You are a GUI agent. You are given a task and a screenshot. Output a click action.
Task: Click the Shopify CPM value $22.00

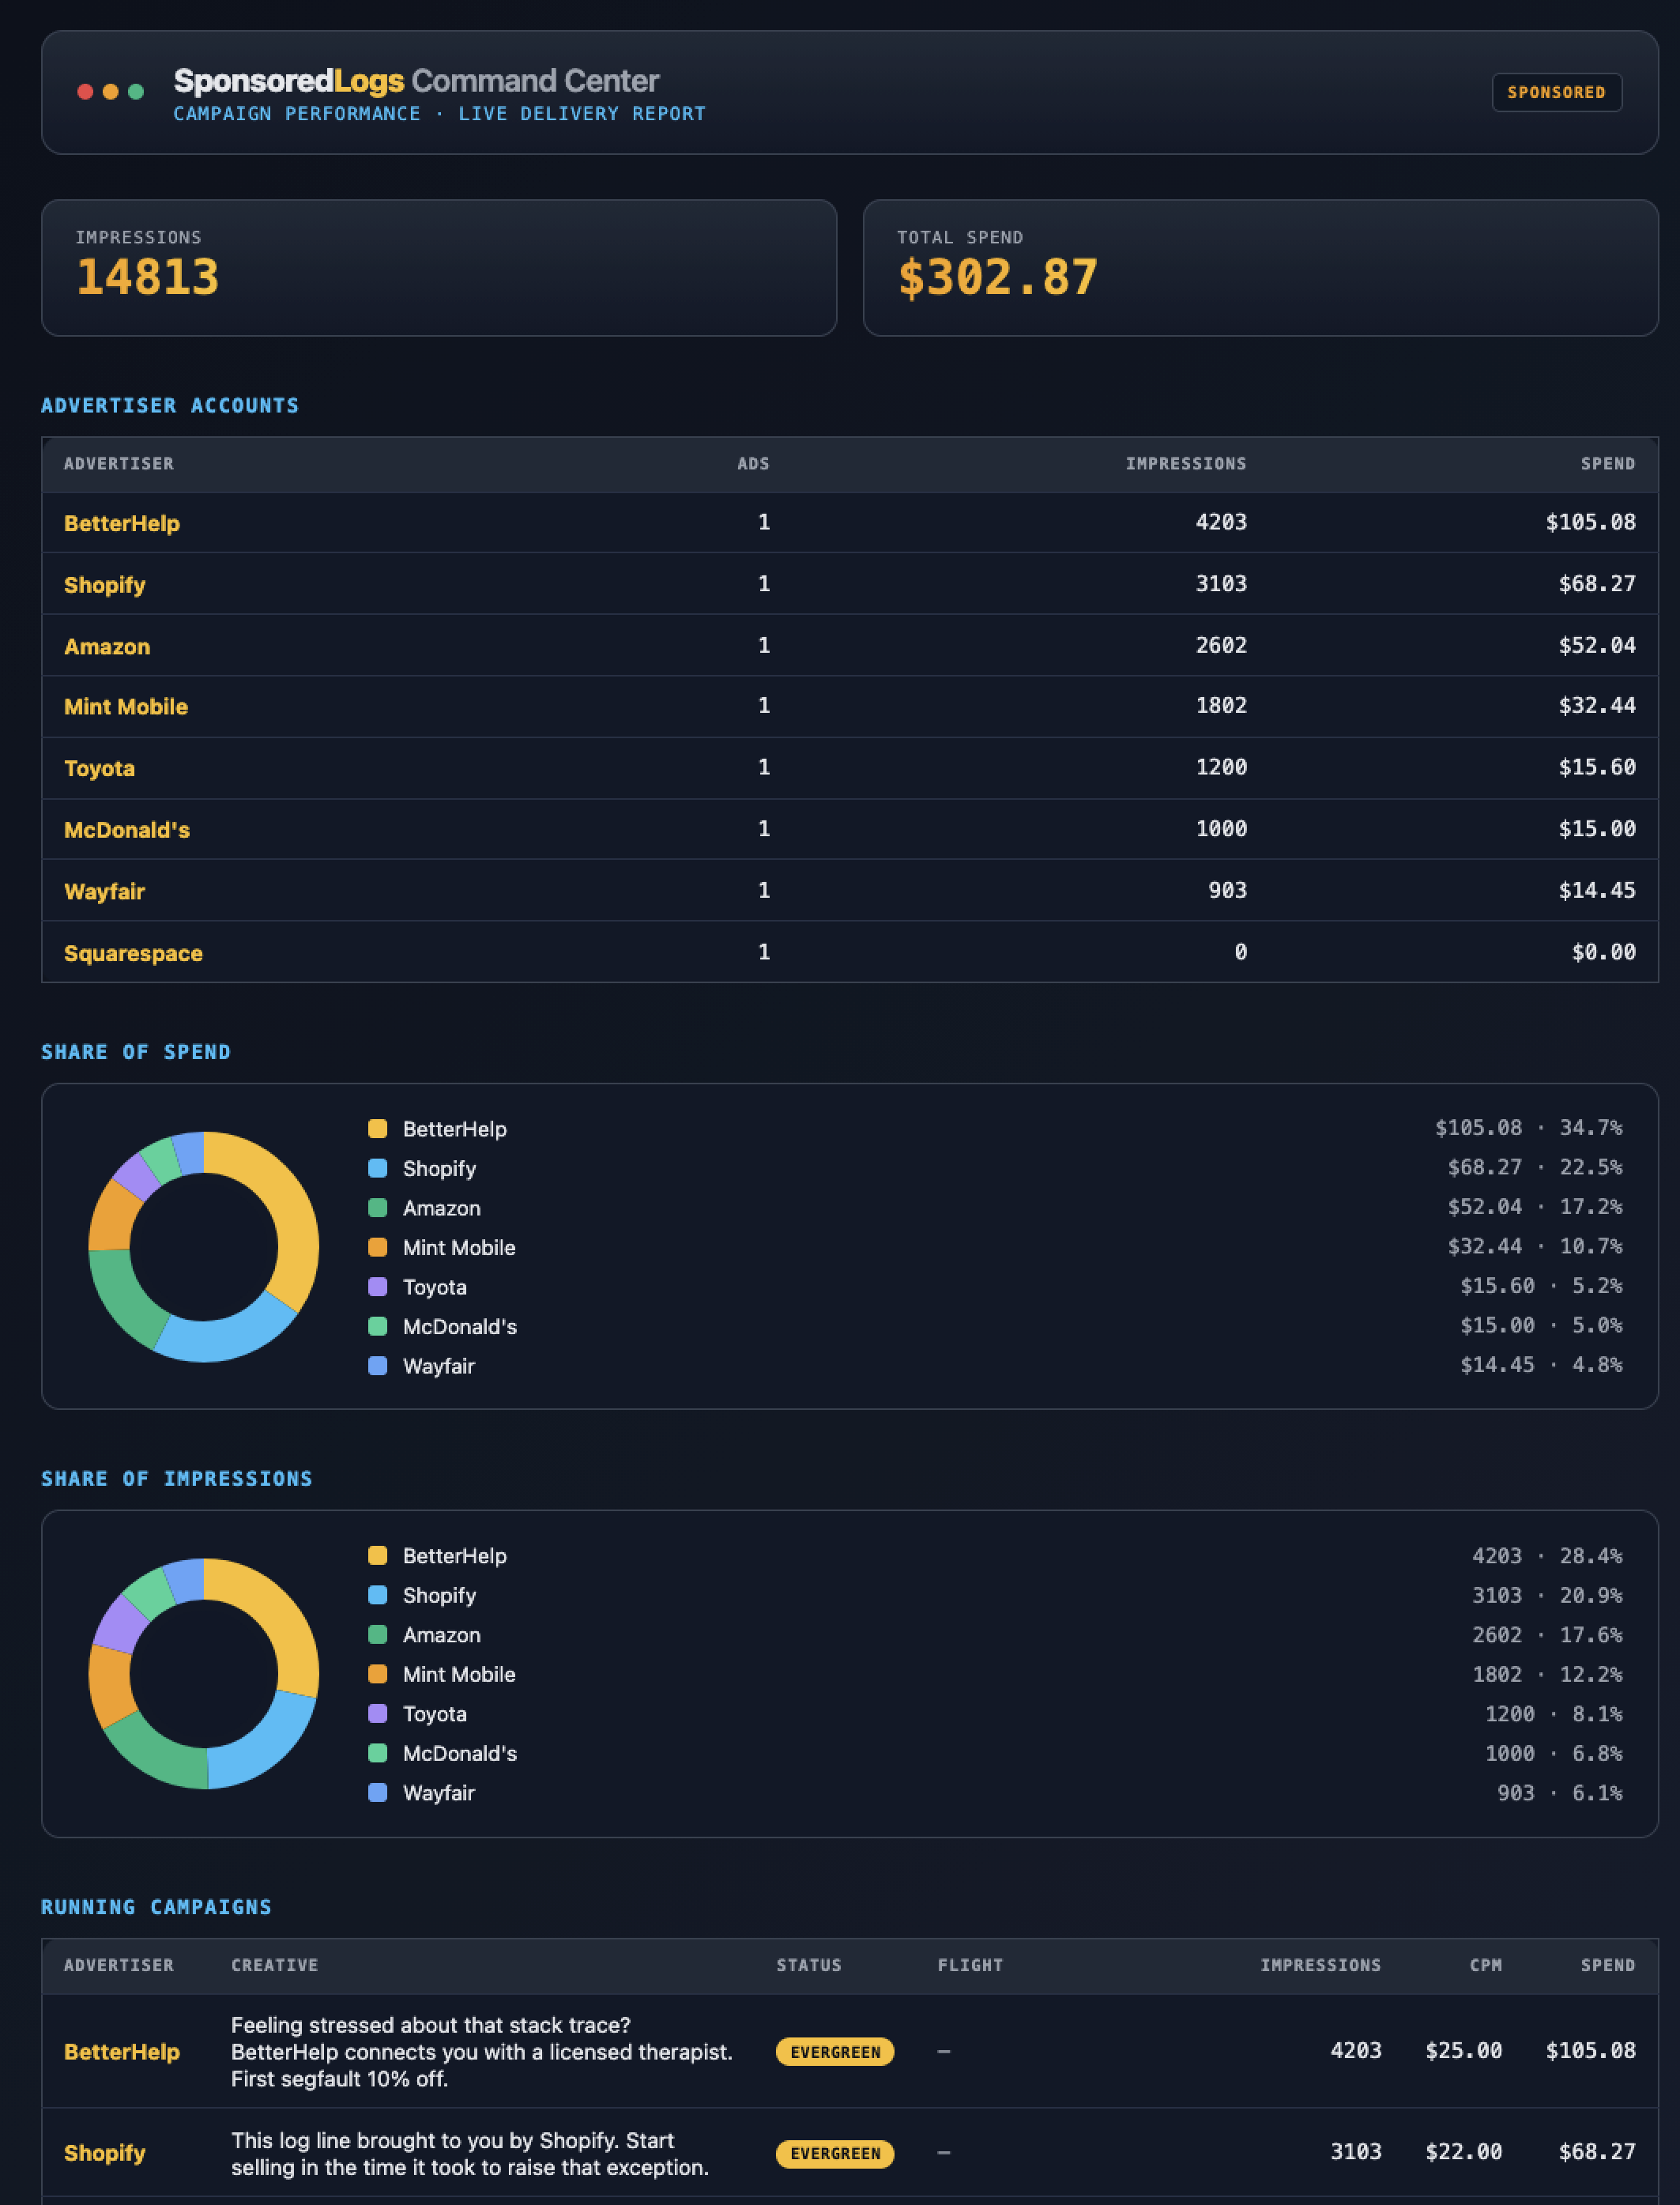(x=1464, y=2152)
